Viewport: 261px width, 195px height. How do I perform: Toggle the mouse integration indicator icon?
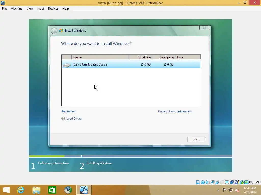coord(242,182)
